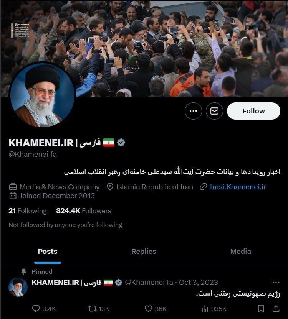Screen dimensions: 288x319
Task: Follow the KHAMENEI.IR account
Action: pos(253,111)
